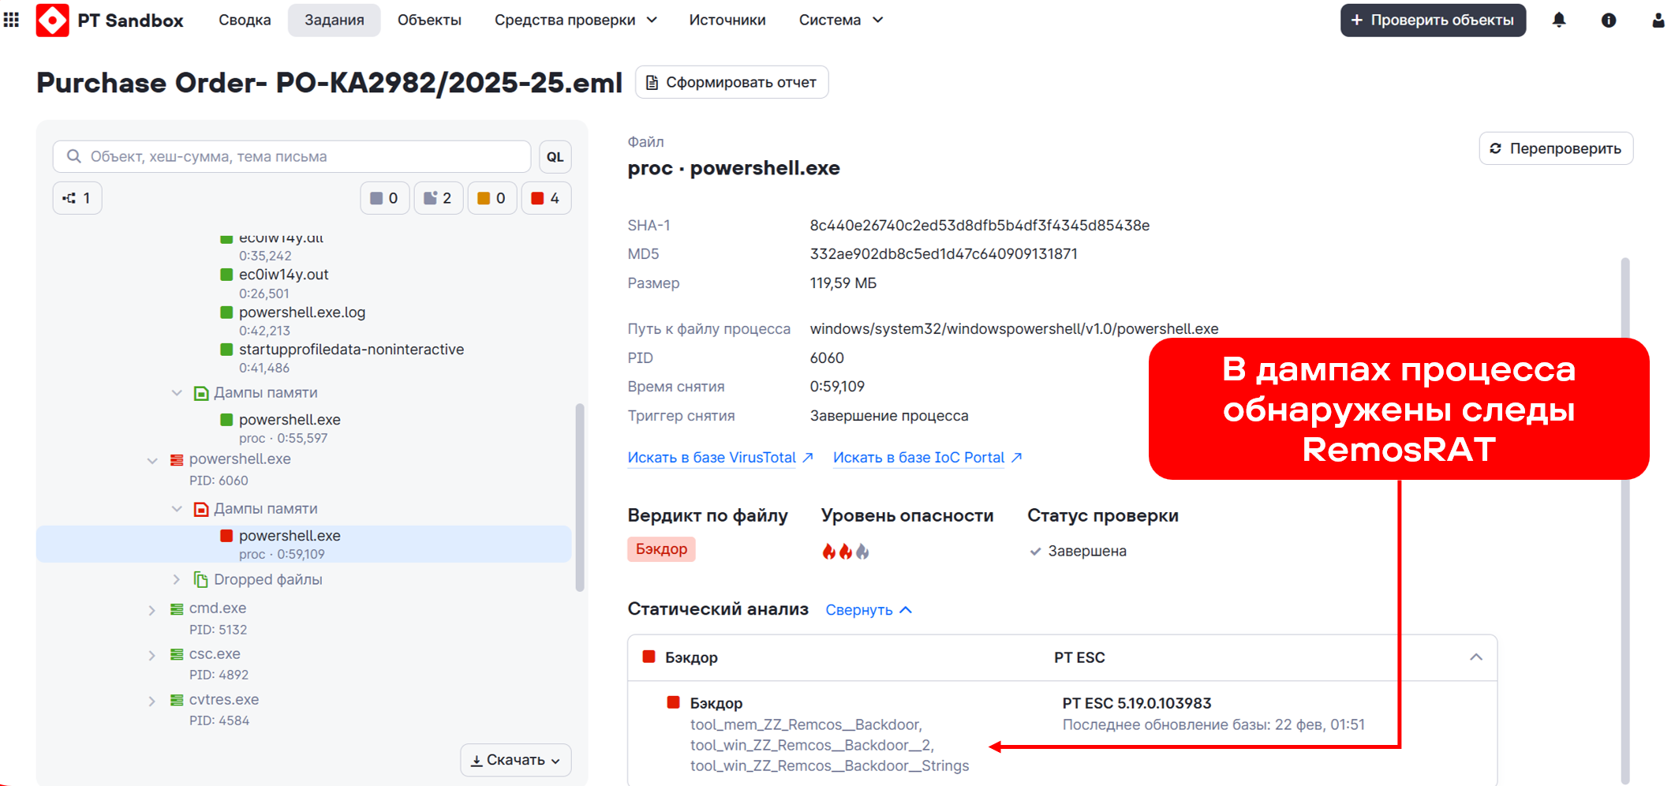Expand the Dropped файлы folder

pyautogui.click(x=177, y=580)
